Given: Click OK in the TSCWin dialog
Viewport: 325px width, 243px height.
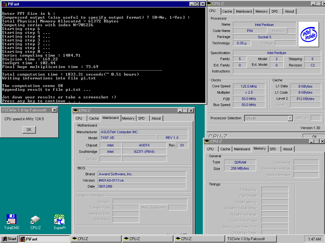Looking at the screenshot, I should (x=29, y=129).
